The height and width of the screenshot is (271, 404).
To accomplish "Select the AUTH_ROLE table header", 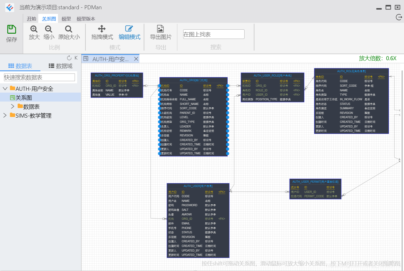I will 352,71.
